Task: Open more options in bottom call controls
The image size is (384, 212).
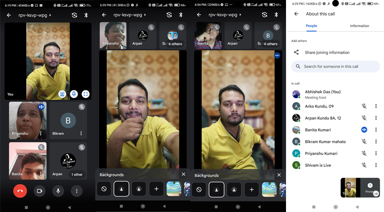Action: tap(77, 191)
